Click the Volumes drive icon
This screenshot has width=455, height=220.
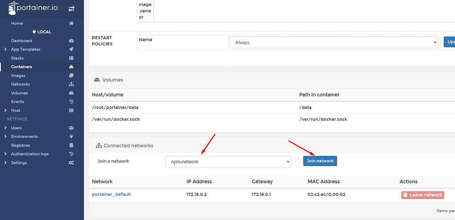71,93
